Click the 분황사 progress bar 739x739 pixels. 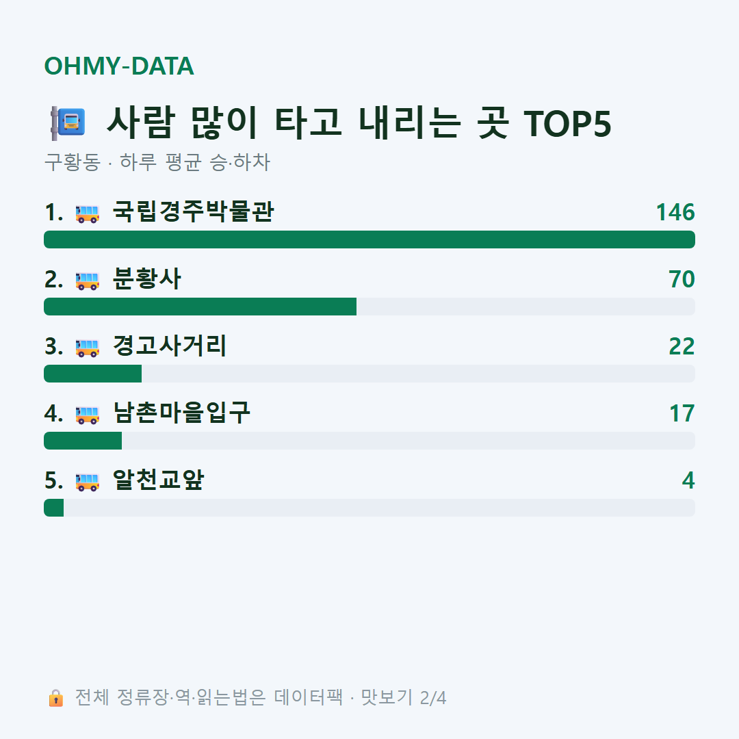click(369, 307)
